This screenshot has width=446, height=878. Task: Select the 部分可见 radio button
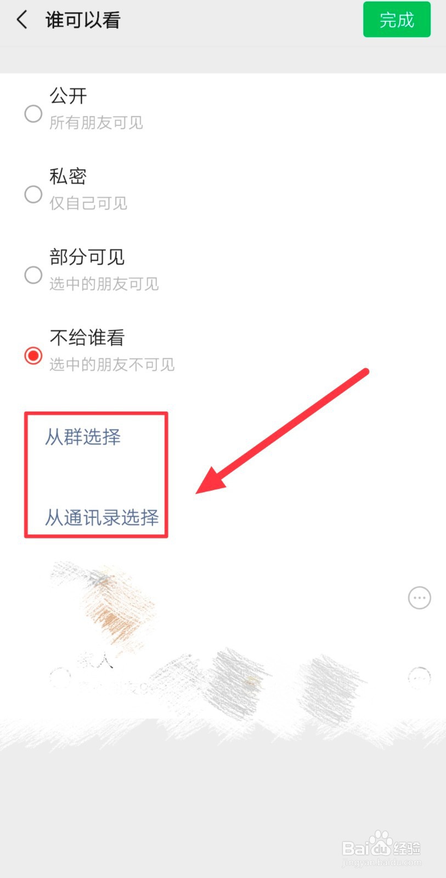click(x=33, y=275)
